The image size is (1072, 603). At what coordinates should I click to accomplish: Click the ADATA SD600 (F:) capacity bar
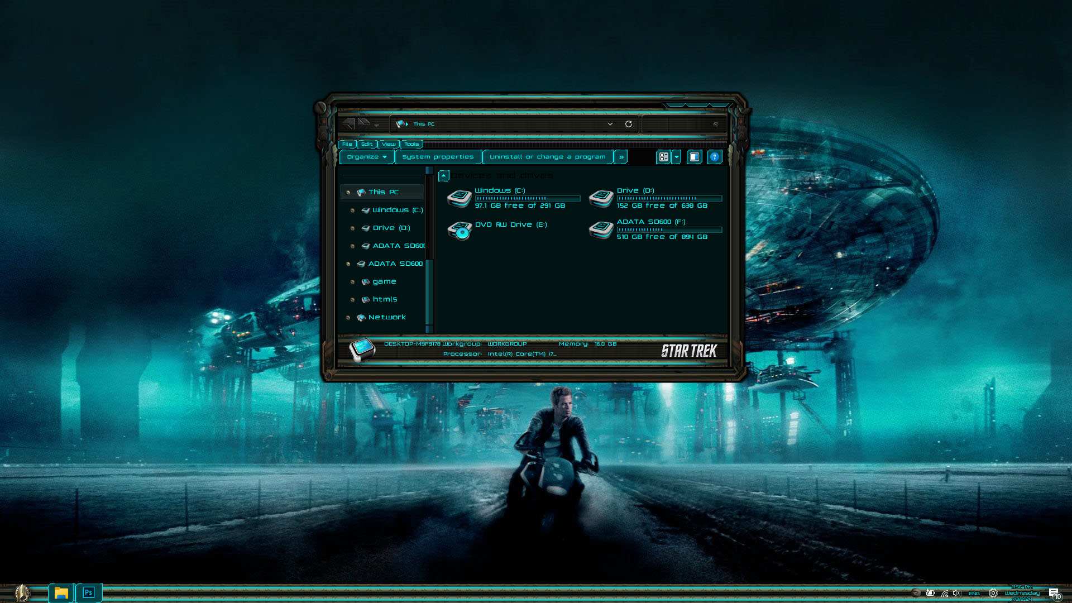pyautogui.click(x=669, y=229)
